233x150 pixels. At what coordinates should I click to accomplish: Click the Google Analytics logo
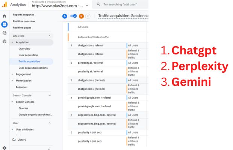(4, 4)
